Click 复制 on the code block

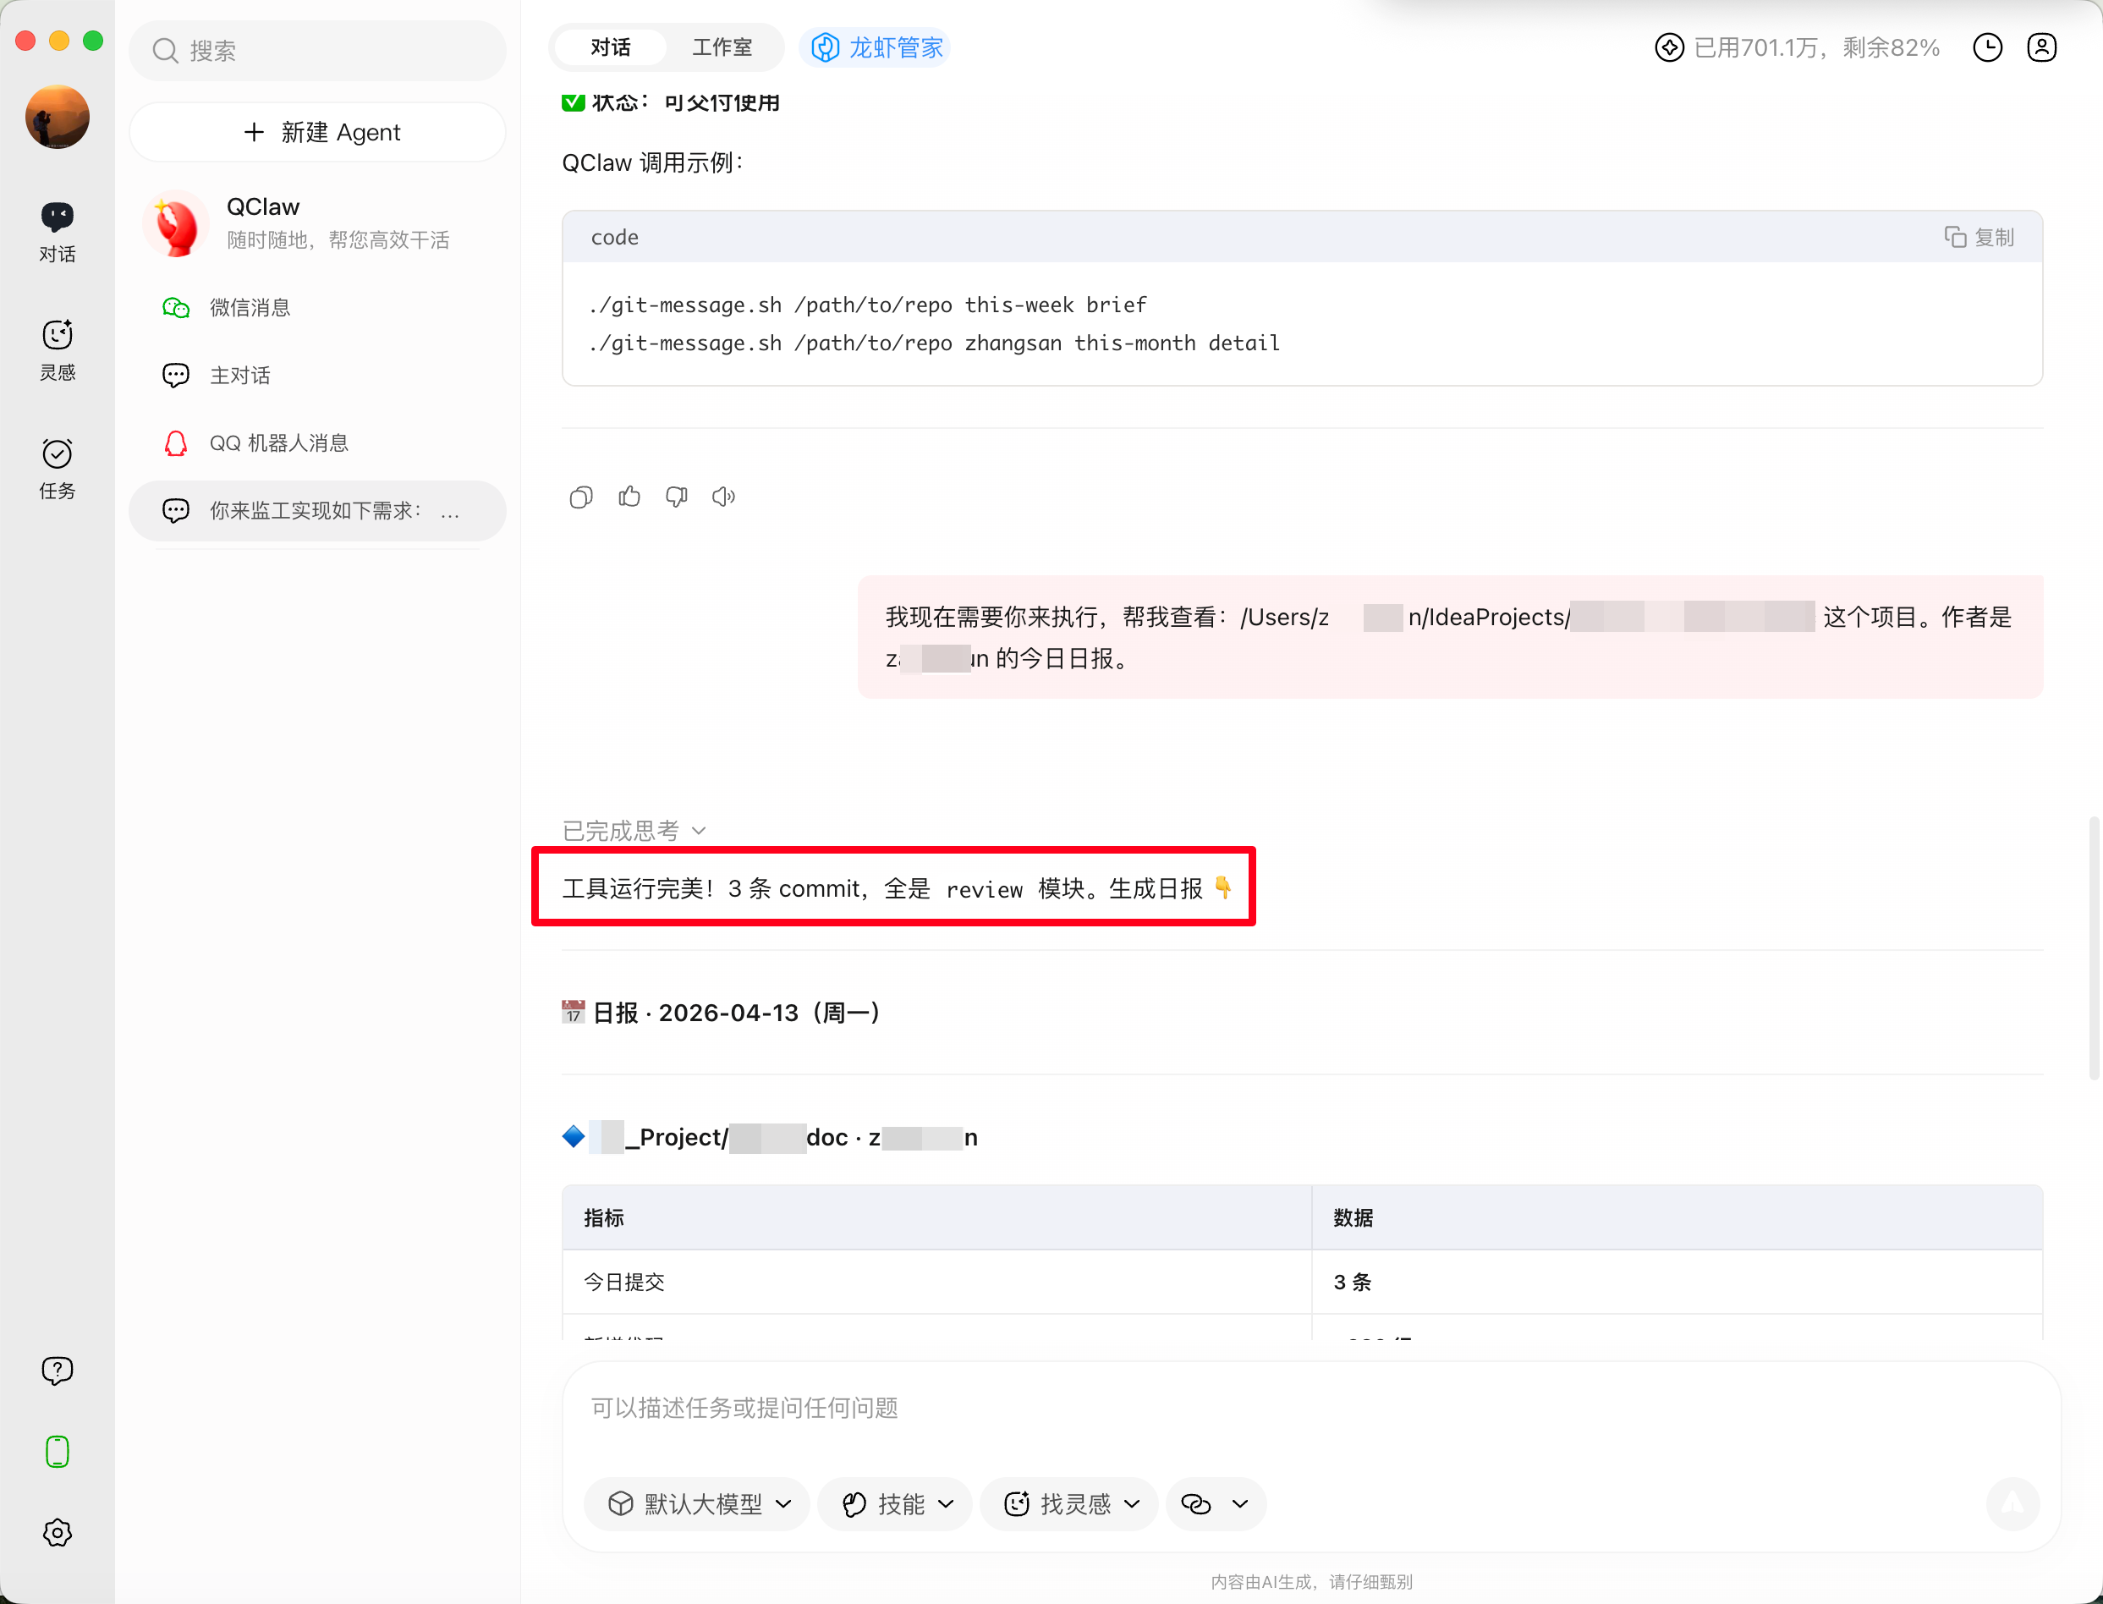coord(1979,237)
